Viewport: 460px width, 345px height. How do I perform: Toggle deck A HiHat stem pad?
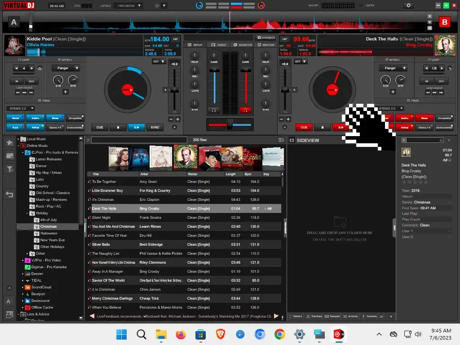pos(35,127)
